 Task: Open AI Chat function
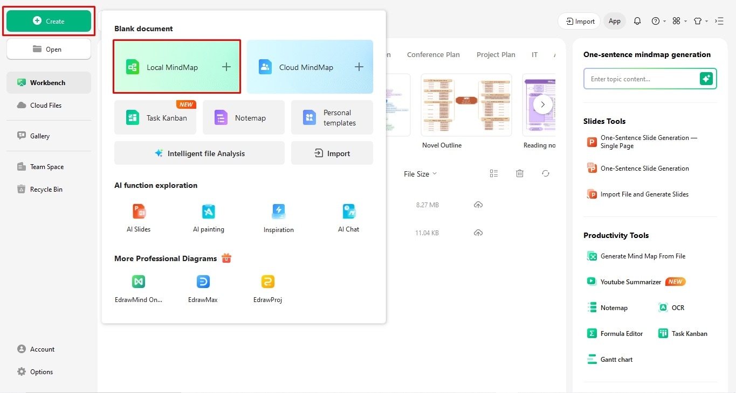click(x=349, y=217)
